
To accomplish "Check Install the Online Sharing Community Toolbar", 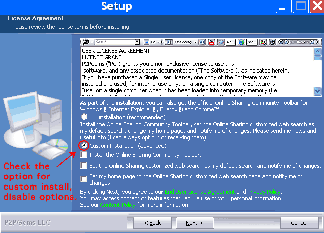I will [x=84, y=154].
